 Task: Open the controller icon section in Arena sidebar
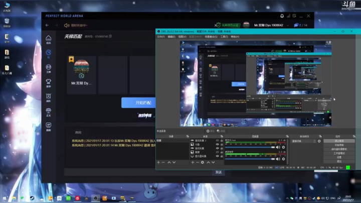click(x=48, y=68)
